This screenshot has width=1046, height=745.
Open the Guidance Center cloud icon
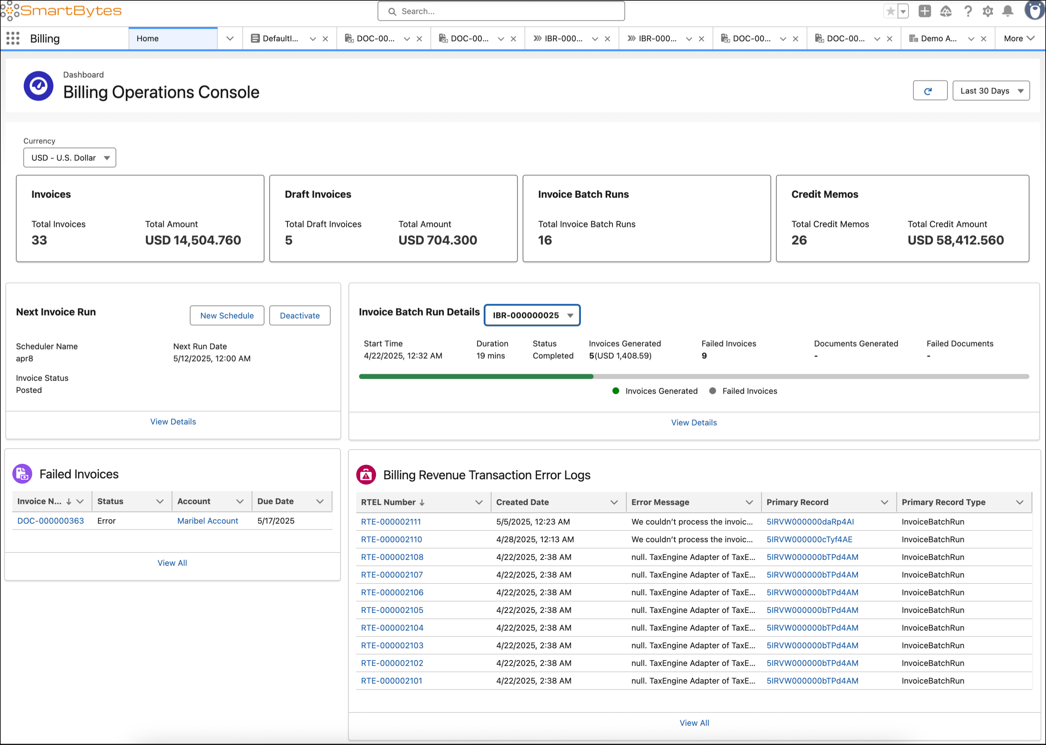[x=946, y=11]
